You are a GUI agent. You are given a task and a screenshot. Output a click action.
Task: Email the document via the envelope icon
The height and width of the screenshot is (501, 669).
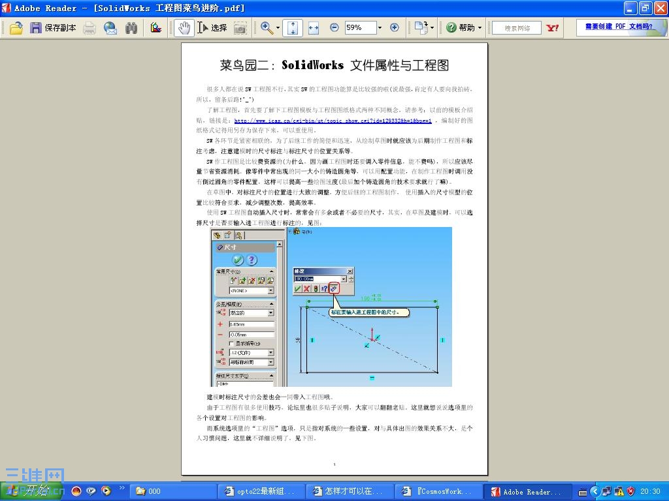tap(111, 28)
